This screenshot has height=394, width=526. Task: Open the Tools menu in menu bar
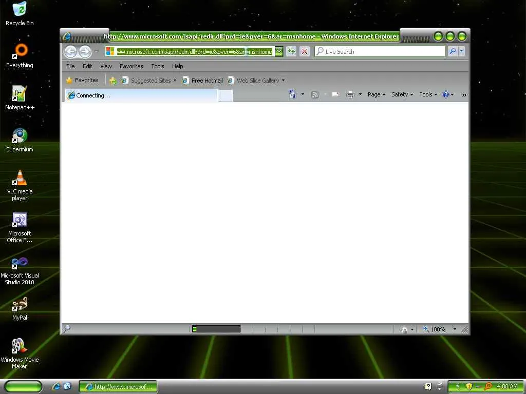point(157,66)
